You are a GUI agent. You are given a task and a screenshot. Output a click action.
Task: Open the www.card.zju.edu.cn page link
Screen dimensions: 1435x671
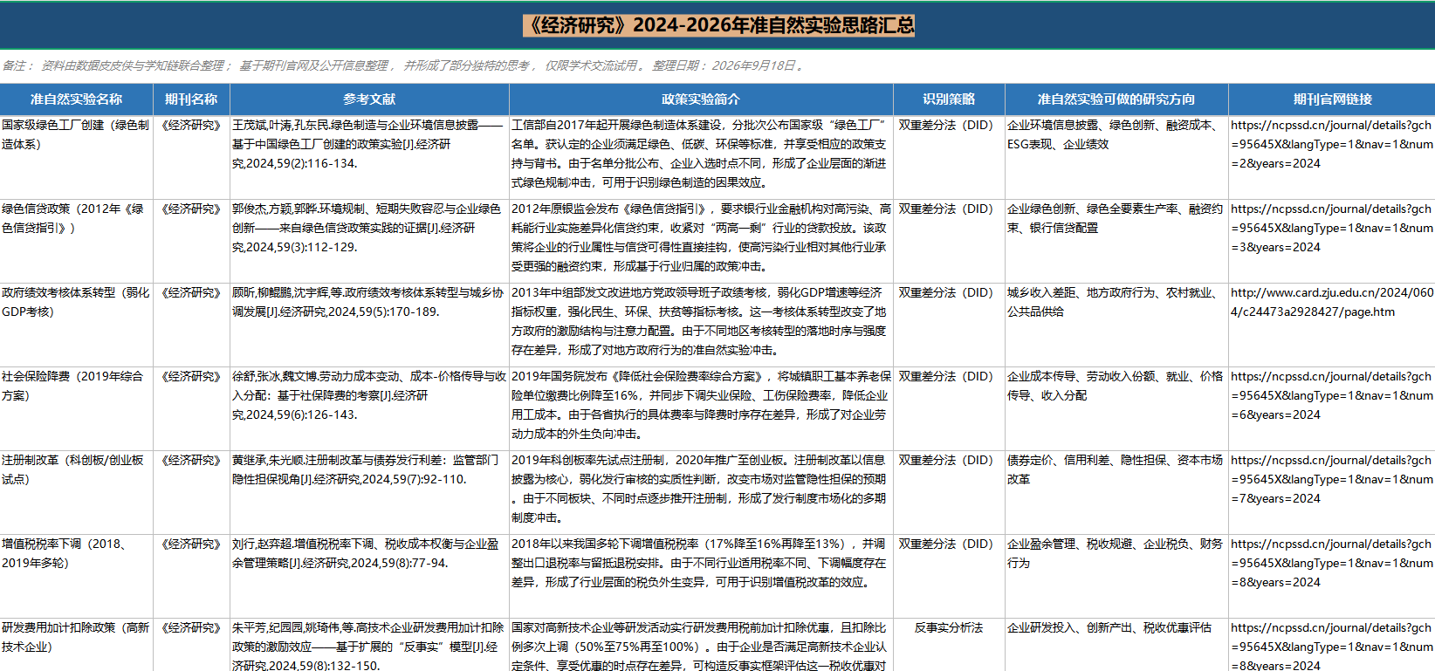click(x=1332, y=302)
